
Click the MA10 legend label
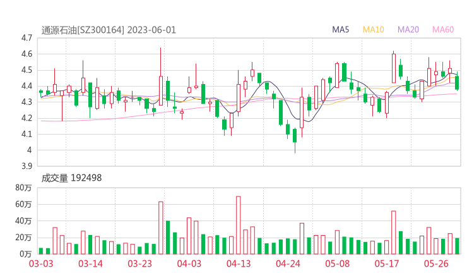(x=373, y=30)
